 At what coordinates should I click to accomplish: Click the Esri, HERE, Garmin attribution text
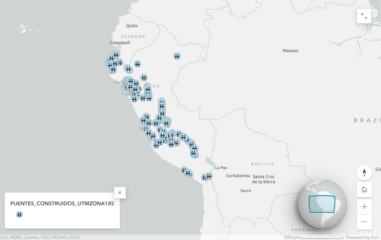pos(40,237)
